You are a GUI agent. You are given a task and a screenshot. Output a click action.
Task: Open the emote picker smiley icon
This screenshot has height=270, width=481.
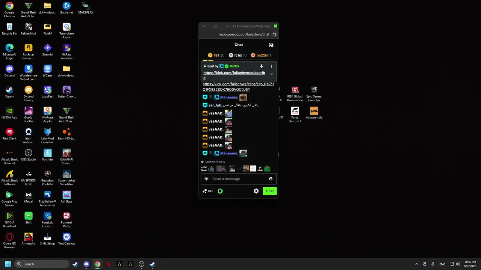pyautogui.click(x=271, y=179)
